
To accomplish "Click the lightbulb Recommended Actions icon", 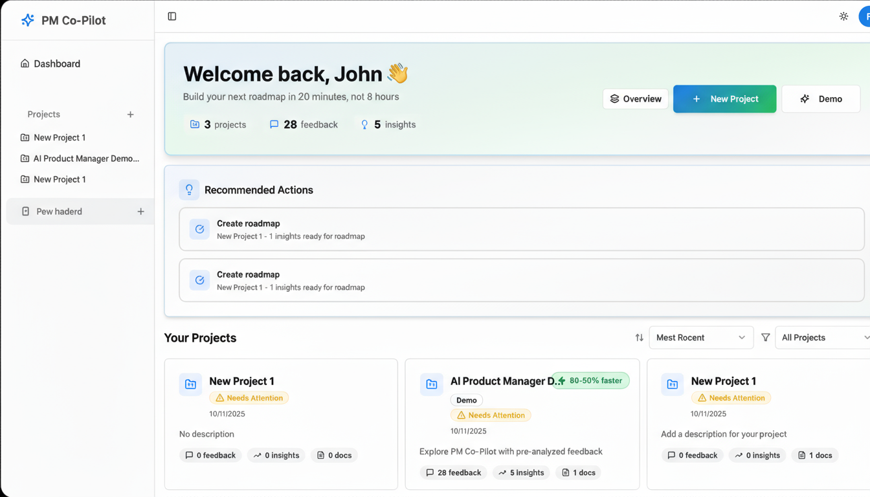I will [x=189, y=190].
